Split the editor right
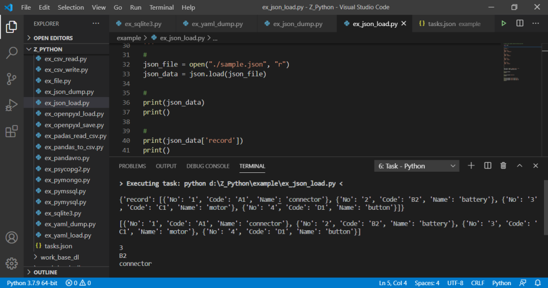 click(x=520, y=23)
